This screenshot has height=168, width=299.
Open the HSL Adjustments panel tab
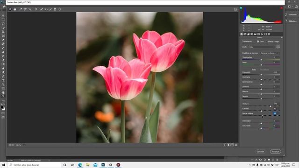pos(252,34)
